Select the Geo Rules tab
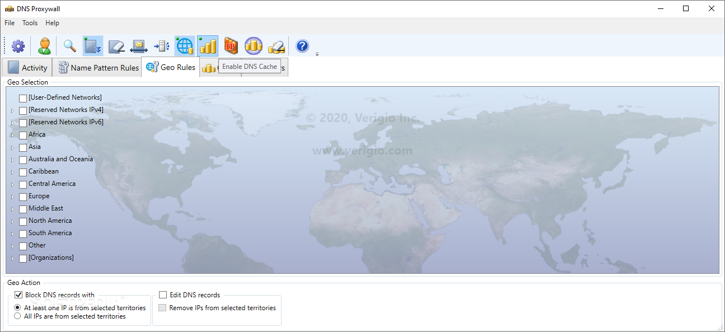Viewport: 725px width, 332px height. click(171, 67)
